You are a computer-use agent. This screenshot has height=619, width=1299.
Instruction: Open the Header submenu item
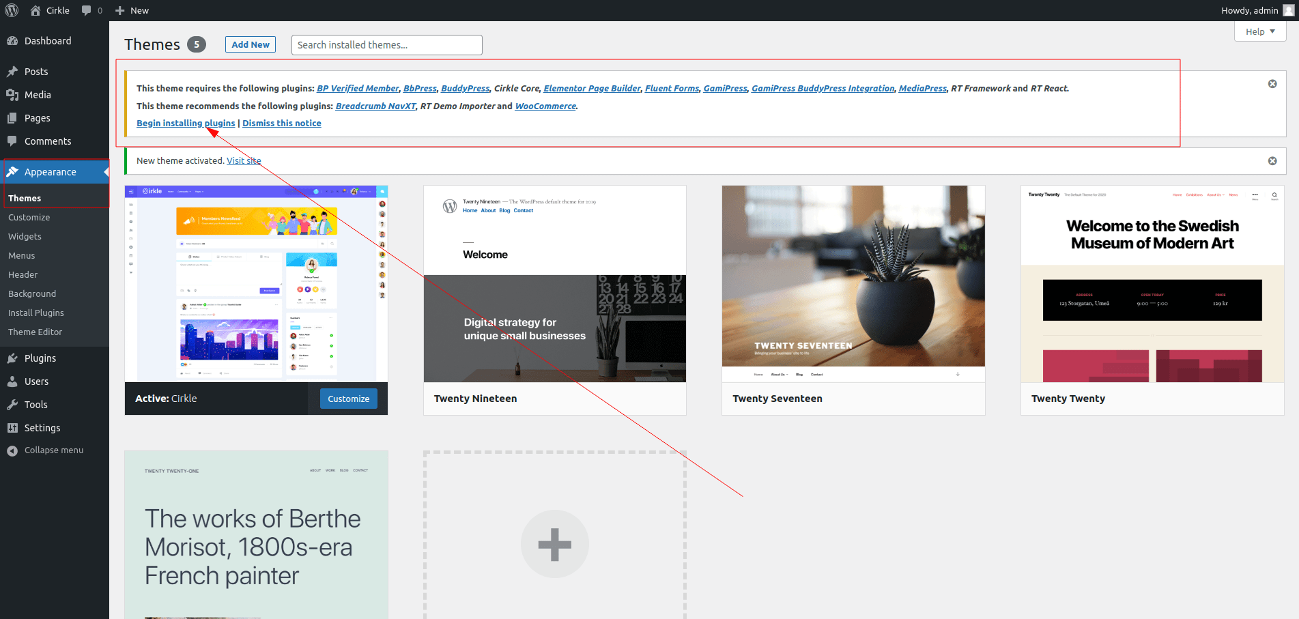23,274
